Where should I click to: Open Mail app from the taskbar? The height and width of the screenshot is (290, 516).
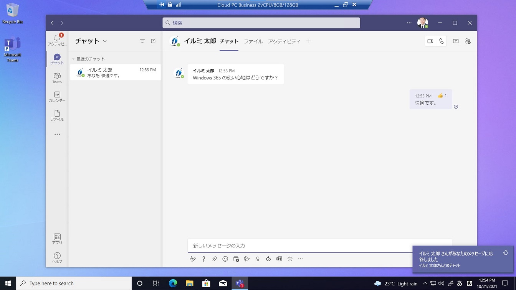click(223, 283)
